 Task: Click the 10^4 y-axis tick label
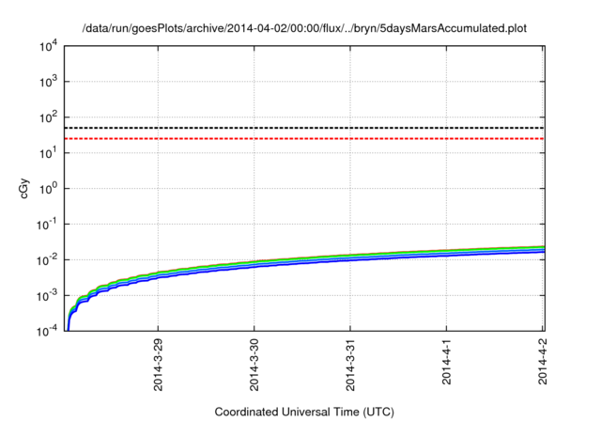[x=49, y=46]
